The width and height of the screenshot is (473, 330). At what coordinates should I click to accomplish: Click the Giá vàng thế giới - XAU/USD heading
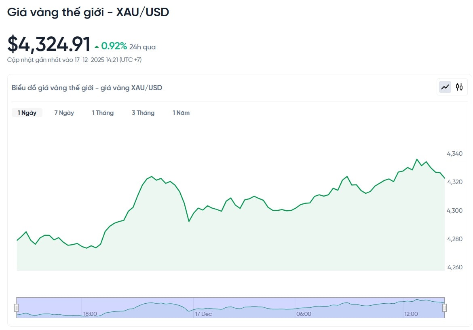pyautogui.click(x=88, y=13)
